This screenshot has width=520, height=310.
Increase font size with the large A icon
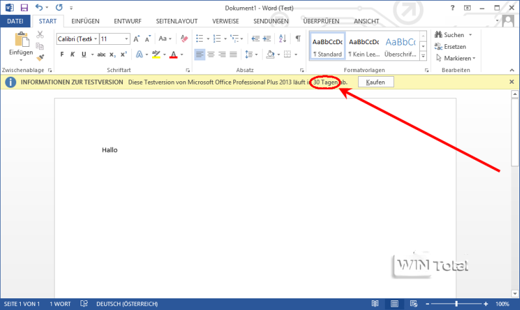(136, 39)
